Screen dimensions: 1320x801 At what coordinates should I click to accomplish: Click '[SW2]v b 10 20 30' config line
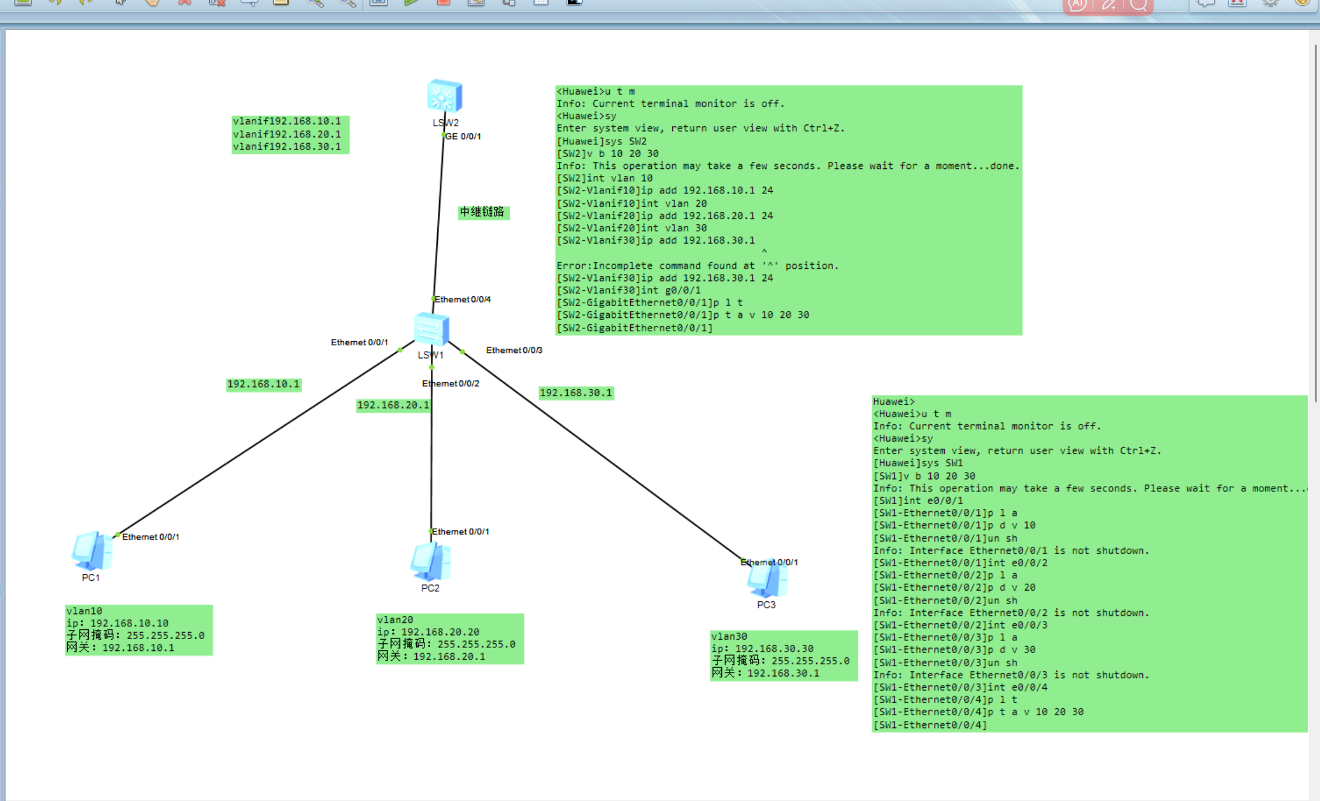click(x=608, y=154)
